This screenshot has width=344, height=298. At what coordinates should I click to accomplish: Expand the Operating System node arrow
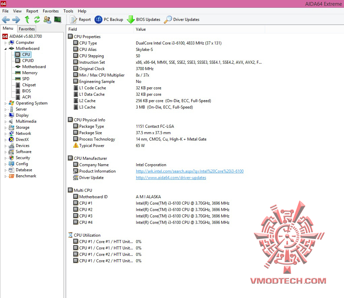click(5, 103)
